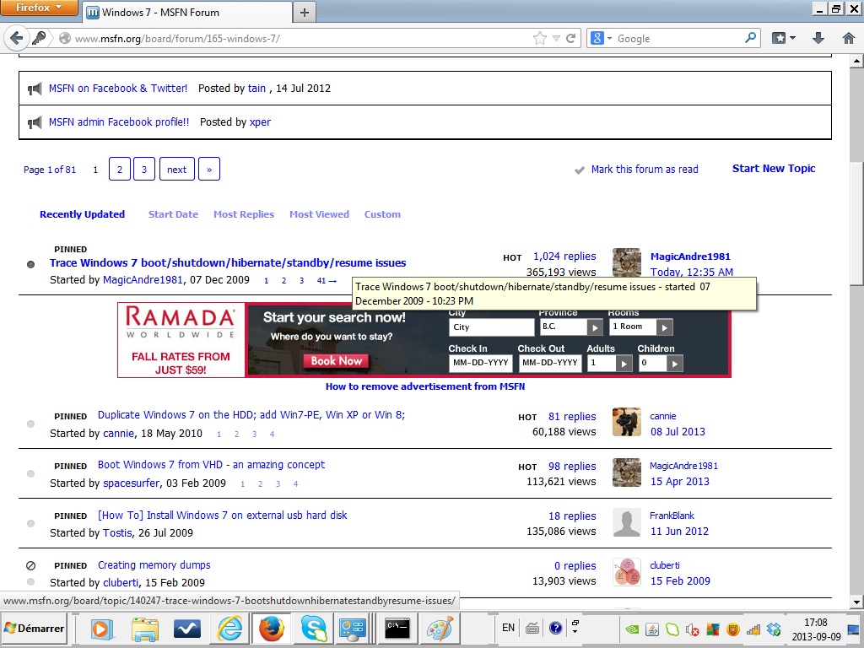
Task: Launch Paint from the taskbar
Action: (x=440, y=629)
